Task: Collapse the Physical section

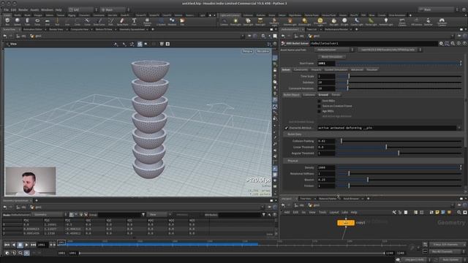Action: click(x=373, y=161)
